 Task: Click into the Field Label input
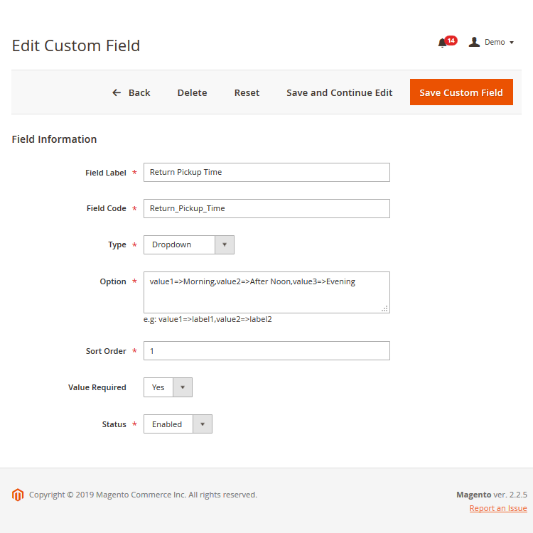pos(266,172)
